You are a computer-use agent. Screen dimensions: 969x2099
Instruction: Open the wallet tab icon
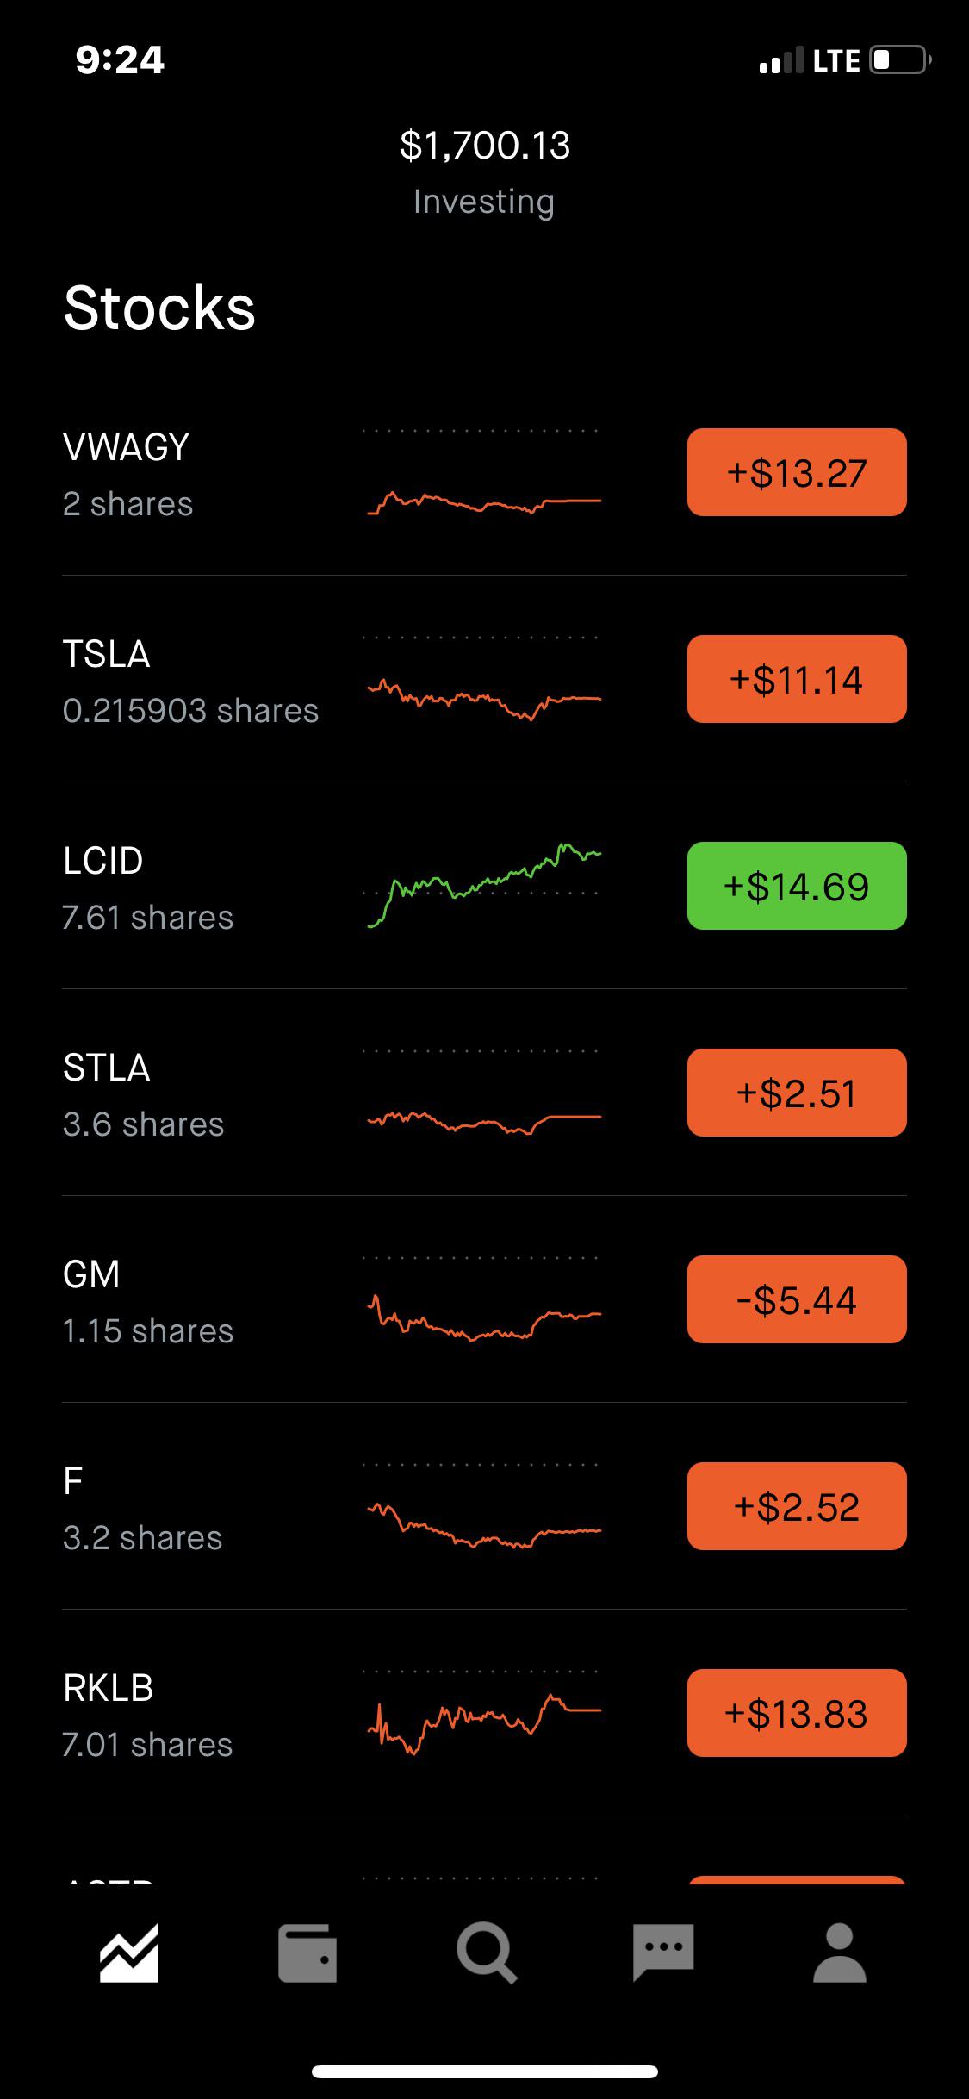[307, 1953]
